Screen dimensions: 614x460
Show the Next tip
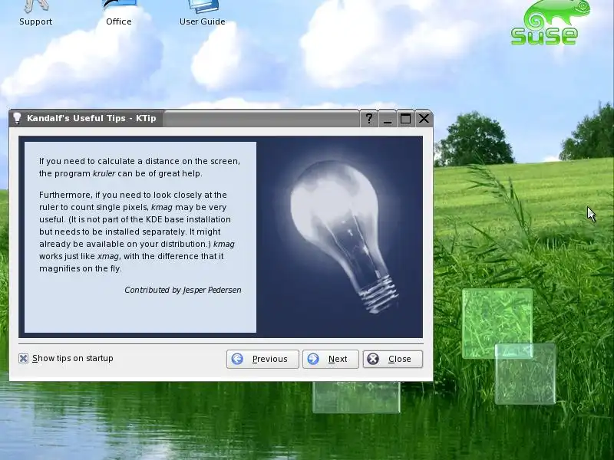pos(331,359)
